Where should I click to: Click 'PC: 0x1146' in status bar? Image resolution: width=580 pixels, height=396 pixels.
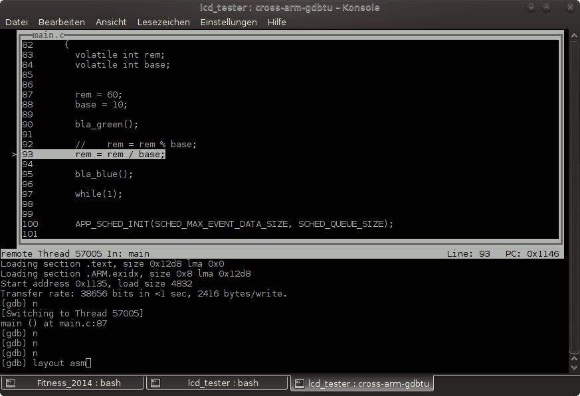[532, 254]
